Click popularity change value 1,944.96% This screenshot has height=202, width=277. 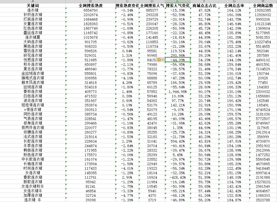(x=178, y=92)
